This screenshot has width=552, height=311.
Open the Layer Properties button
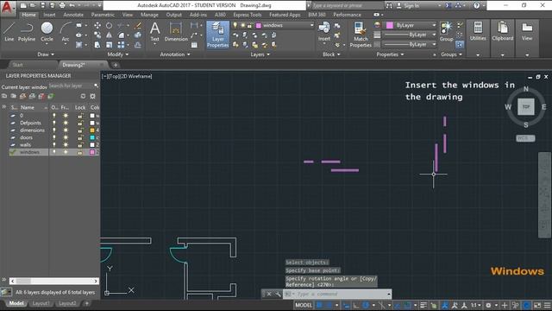(217, 35)
